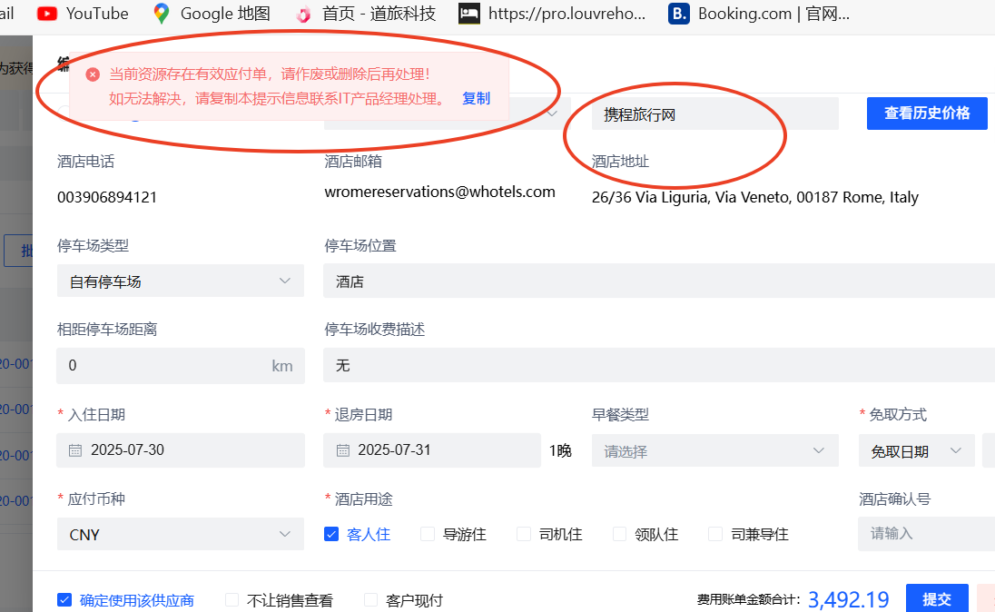Viewport: 995px width, 612px height.
Task: Enable the 客户现付 checkbox
Action: tap(370, 599)
